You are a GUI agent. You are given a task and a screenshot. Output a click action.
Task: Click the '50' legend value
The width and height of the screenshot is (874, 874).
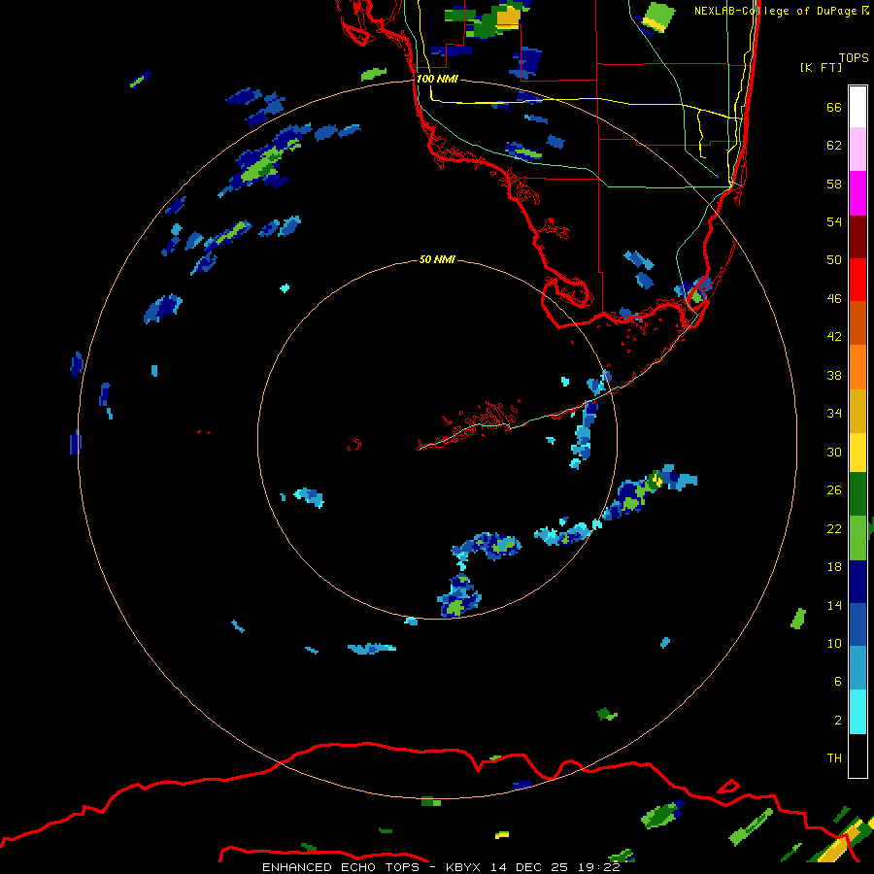834,259
